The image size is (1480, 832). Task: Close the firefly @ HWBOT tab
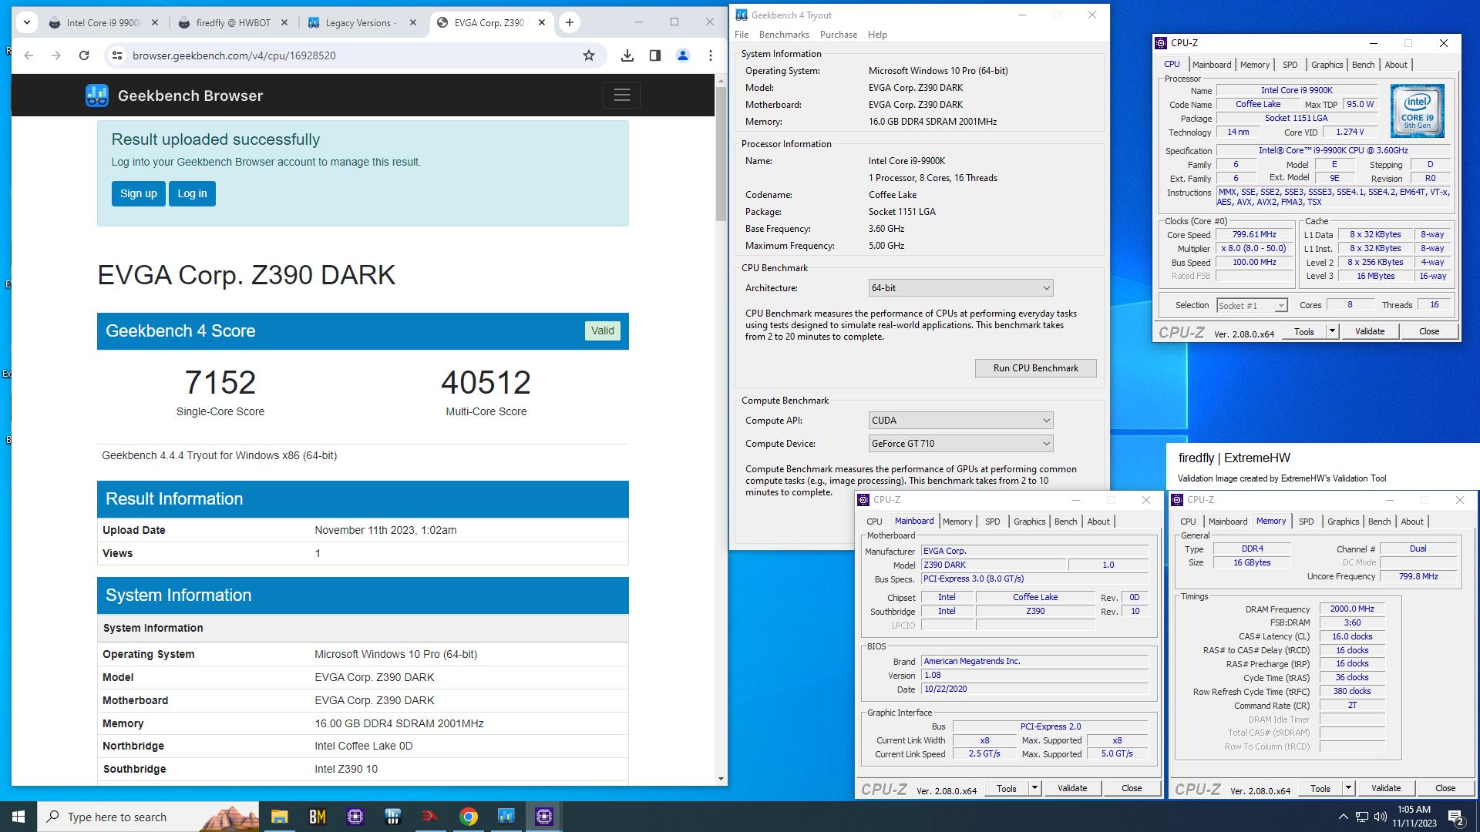point(284,23)
